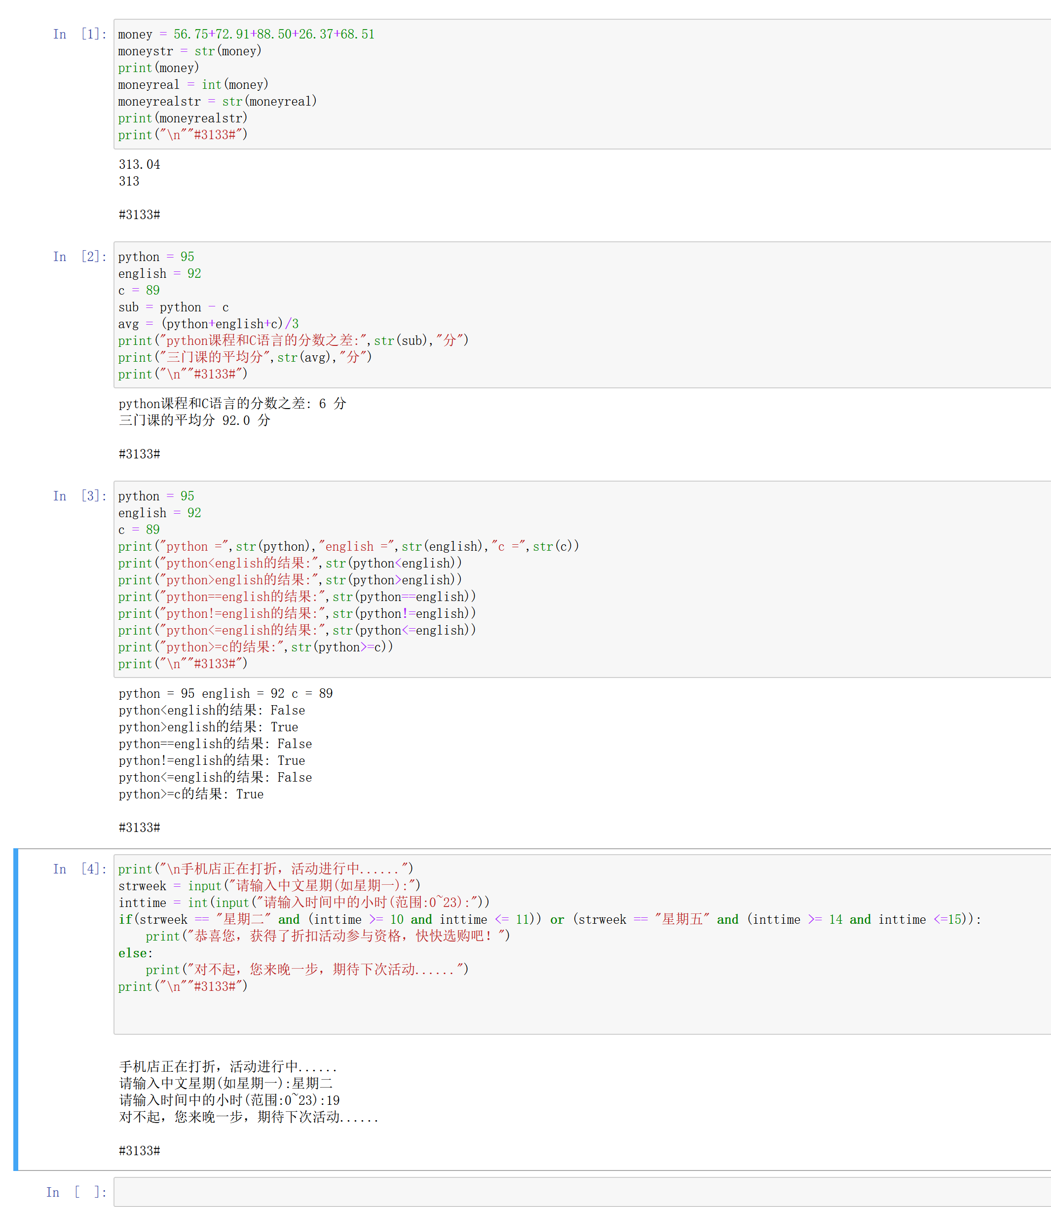
Task: Click the 'In [3]:' prompt label
Action: coord(80,495)
